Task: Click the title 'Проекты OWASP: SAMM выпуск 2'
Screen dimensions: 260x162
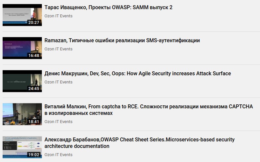Action: pos(108,7)
